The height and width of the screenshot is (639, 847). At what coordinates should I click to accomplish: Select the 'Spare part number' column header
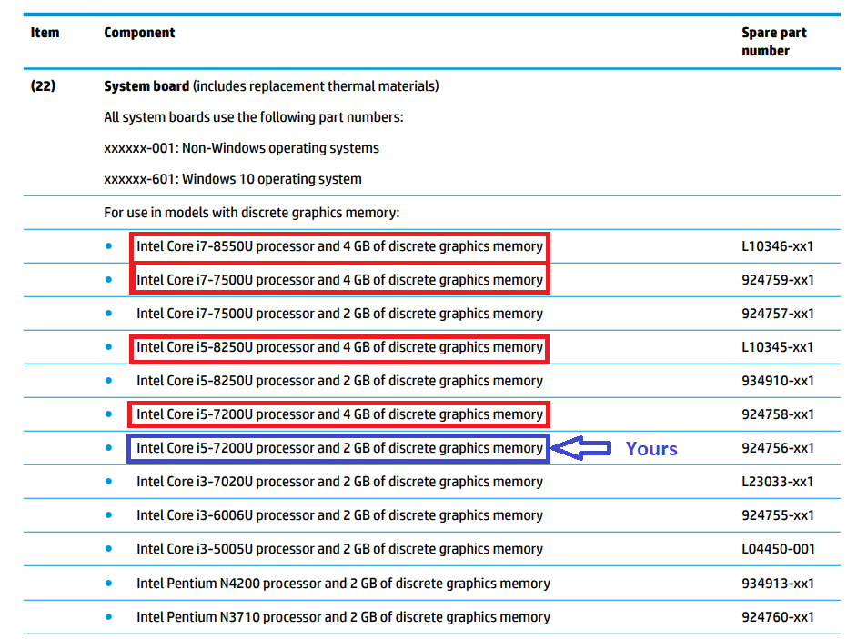tap(773, 42)
